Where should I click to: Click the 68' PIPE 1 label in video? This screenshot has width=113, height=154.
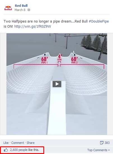pyautogui.click(x=45, y=60)
